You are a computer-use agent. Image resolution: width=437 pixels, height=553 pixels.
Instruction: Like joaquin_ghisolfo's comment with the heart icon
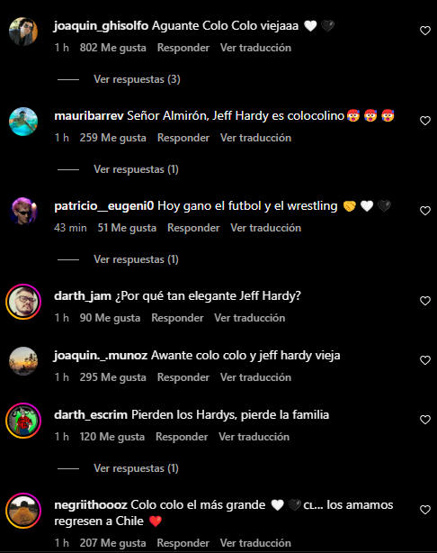coord(425,31)
